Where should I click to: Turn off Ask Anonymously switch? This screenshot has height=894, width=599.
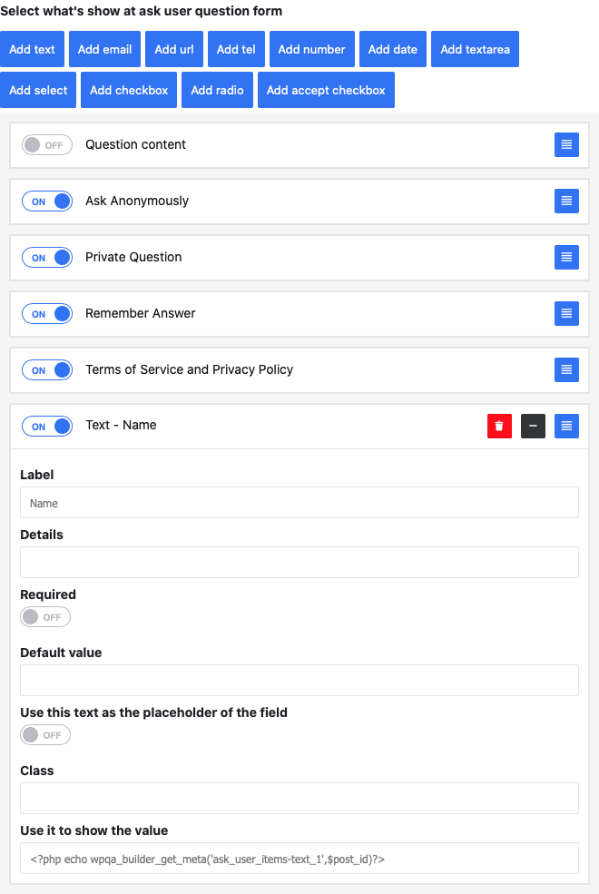[x=46, y=201]
